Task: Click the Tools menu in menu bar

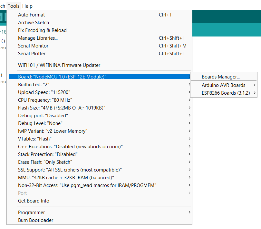Action: click(x=14, y=6)
